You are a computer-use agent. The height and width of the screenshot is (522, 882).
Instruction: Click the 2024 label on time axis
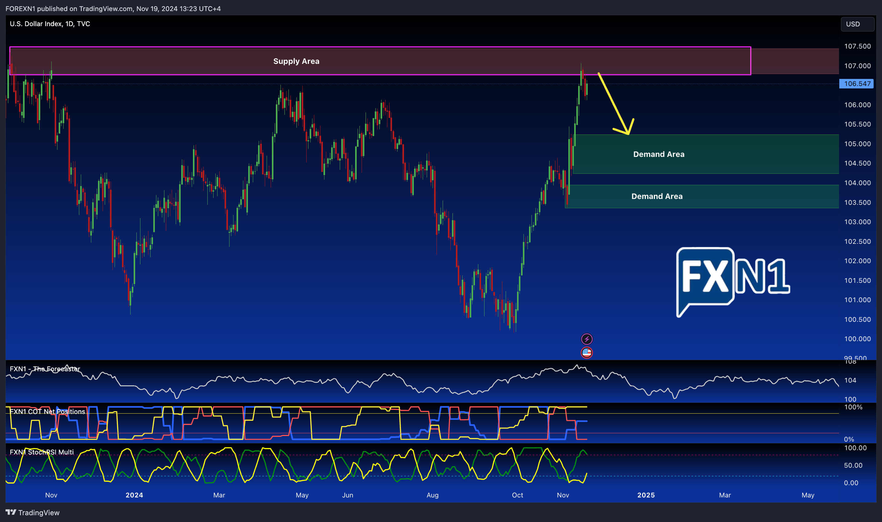coord(134,495)
